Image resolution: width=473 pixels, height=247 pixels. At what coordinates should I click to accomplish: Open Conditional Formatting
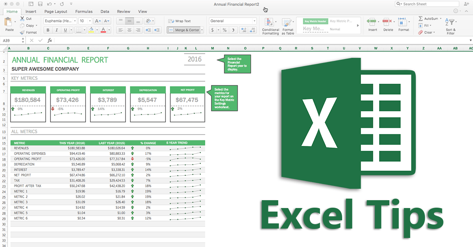[x=270, y=26]
